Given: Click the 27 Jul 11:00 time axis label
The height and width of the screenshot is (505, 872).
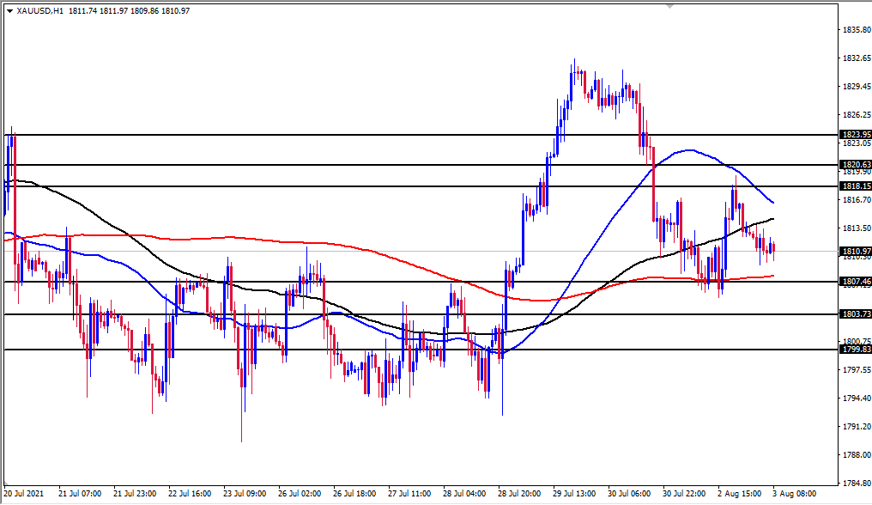Looking at the screenshot, I should click(409, 493).
